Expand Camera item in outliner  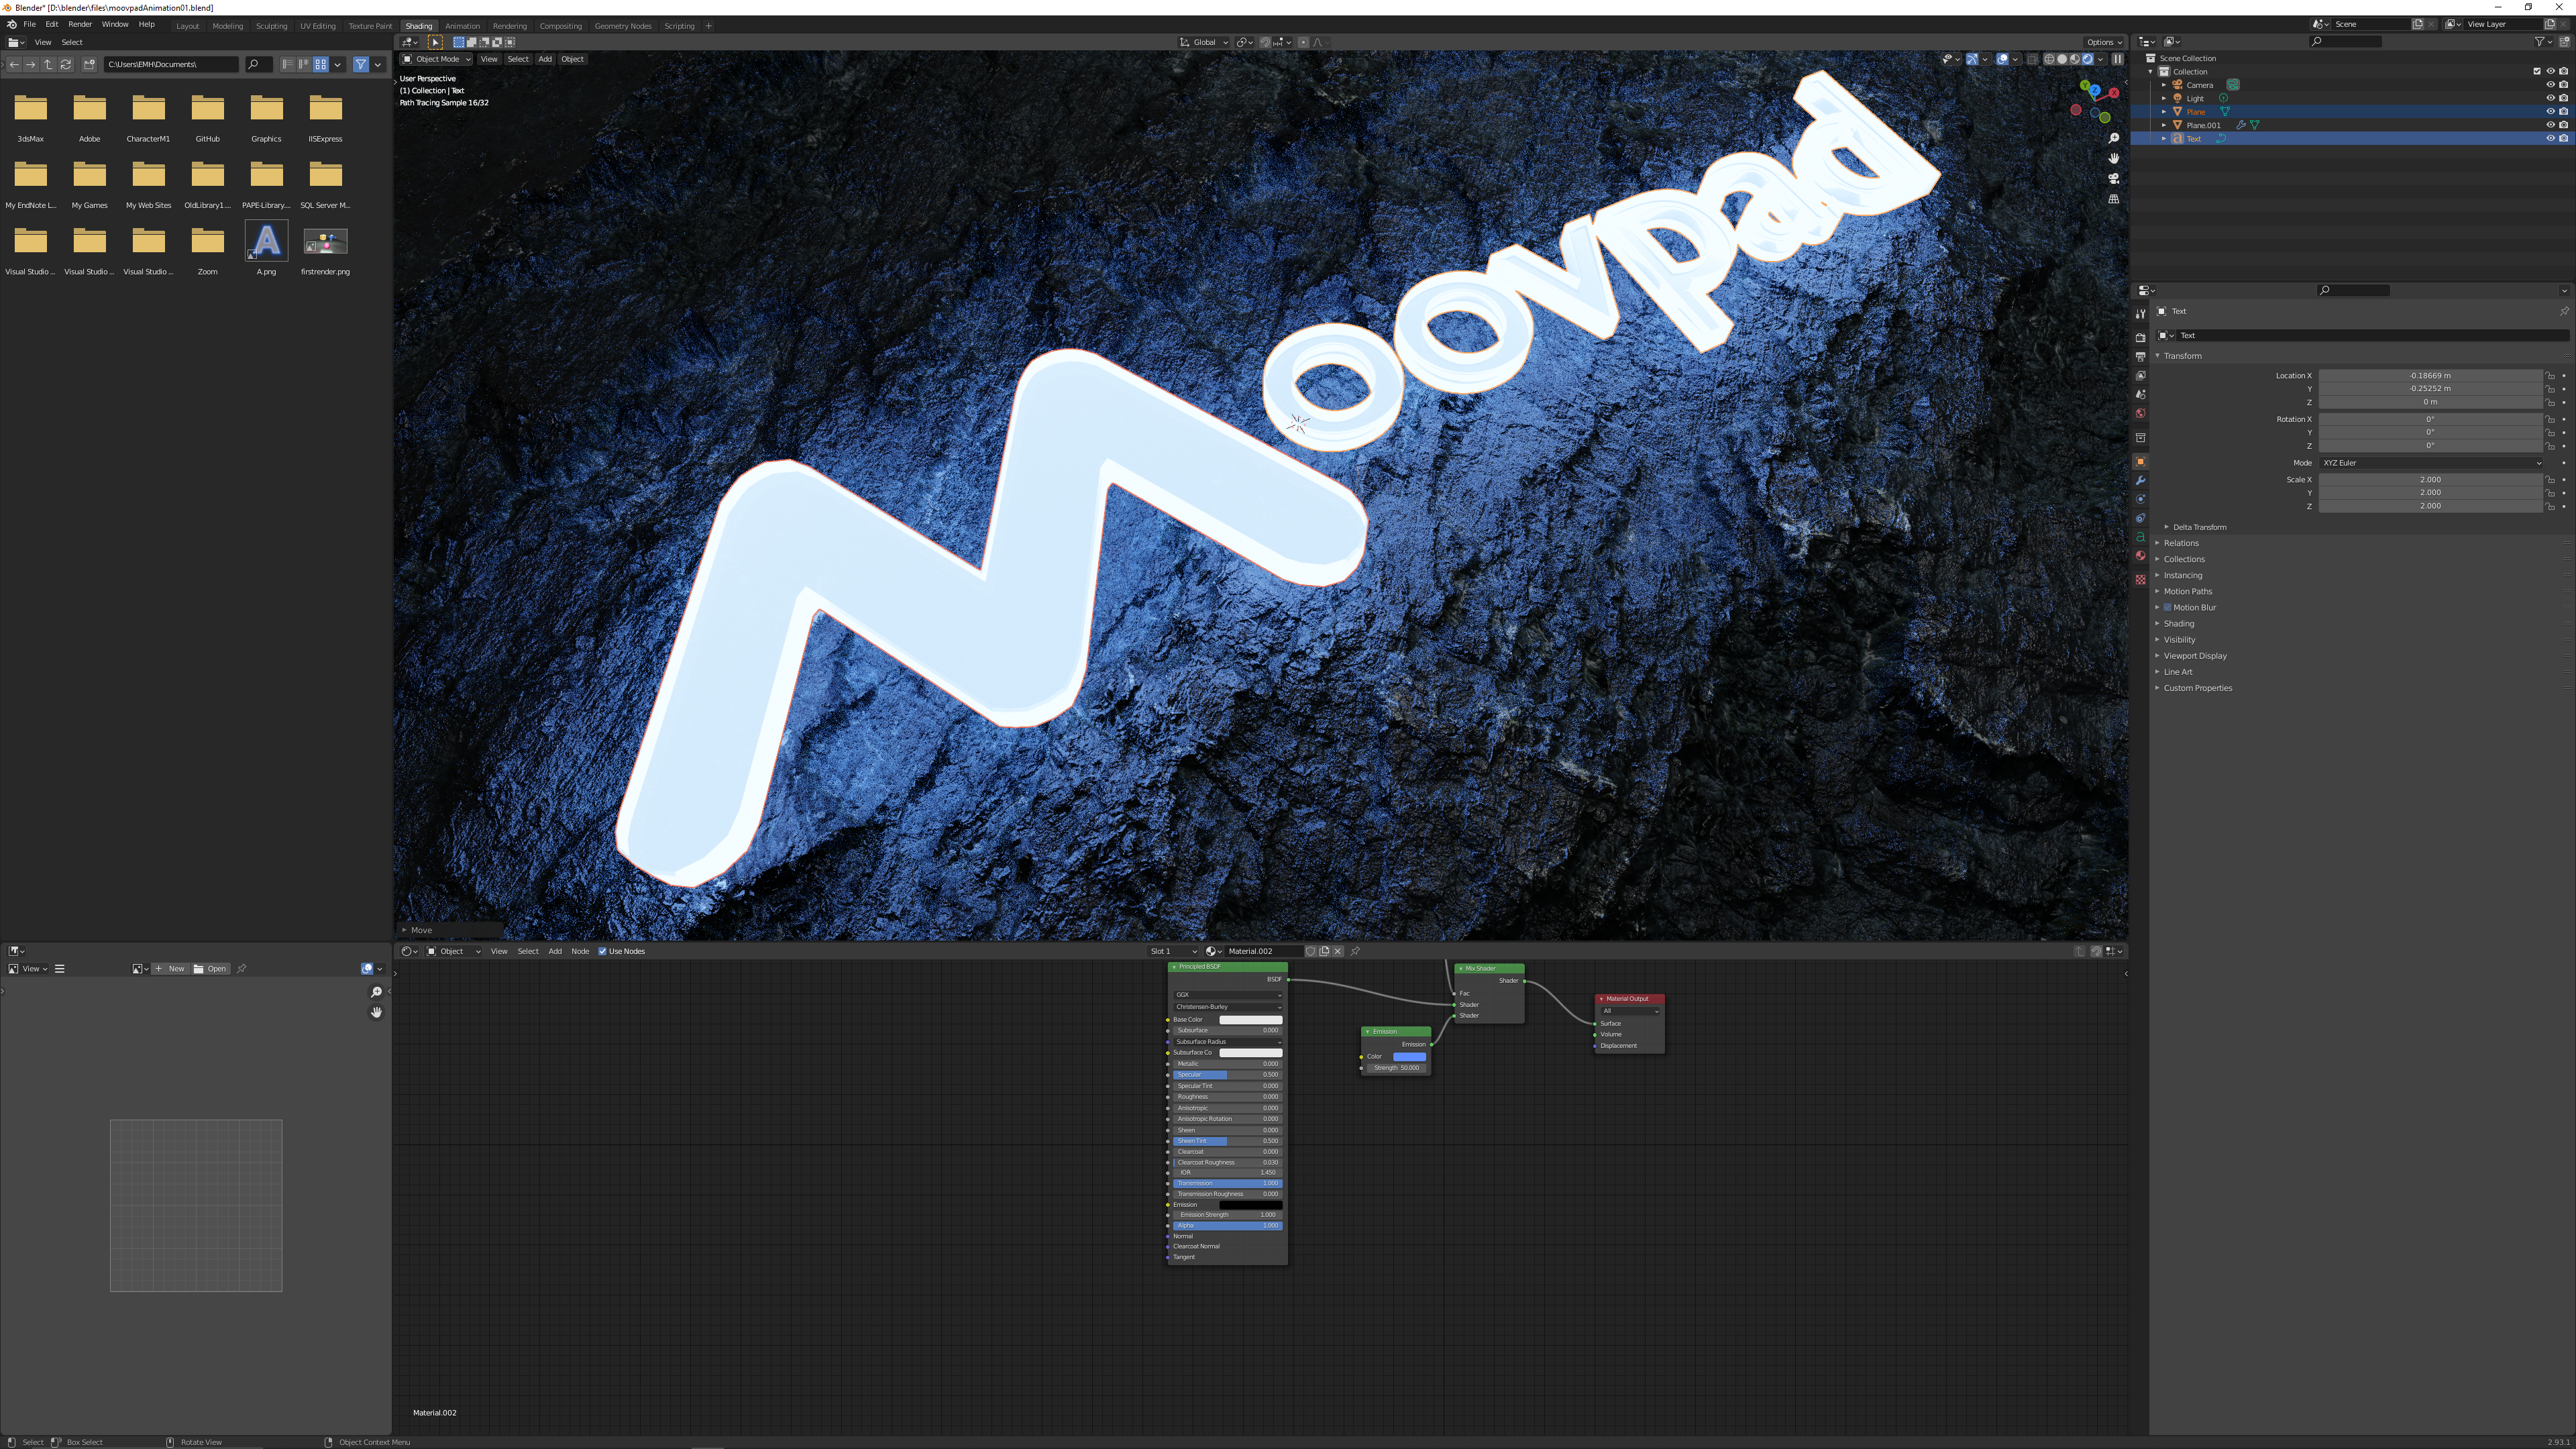[x=2164, y=85]
